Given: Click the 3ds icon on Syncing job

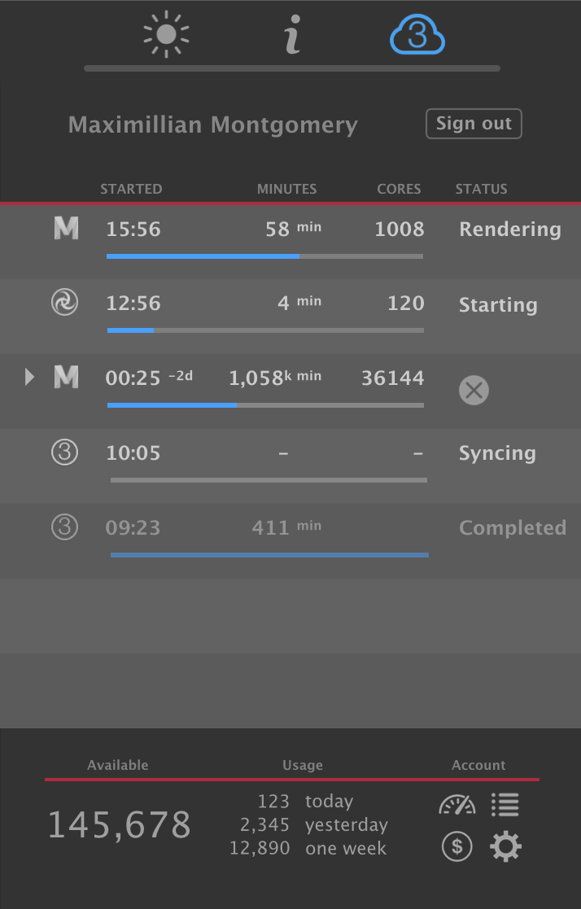Looking at the screenshot, I should pyautogui.click(x=65, y=452).
